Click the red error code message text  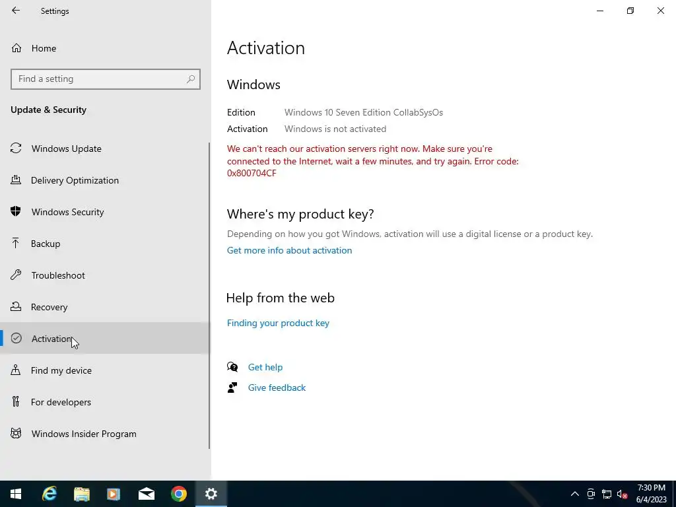[372, 161]
